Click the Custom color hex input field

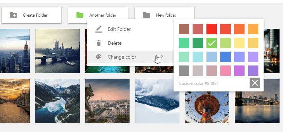click(x=213, y=83)
